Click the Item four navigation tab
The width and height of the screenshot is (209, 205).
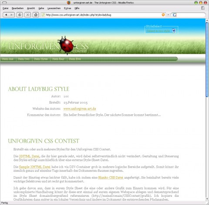tap(58, 59)
